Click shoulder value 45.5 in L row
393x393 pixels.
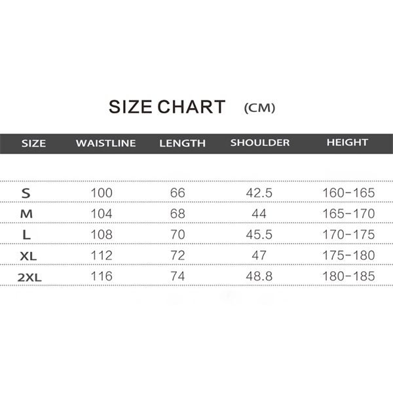point(257,234)
